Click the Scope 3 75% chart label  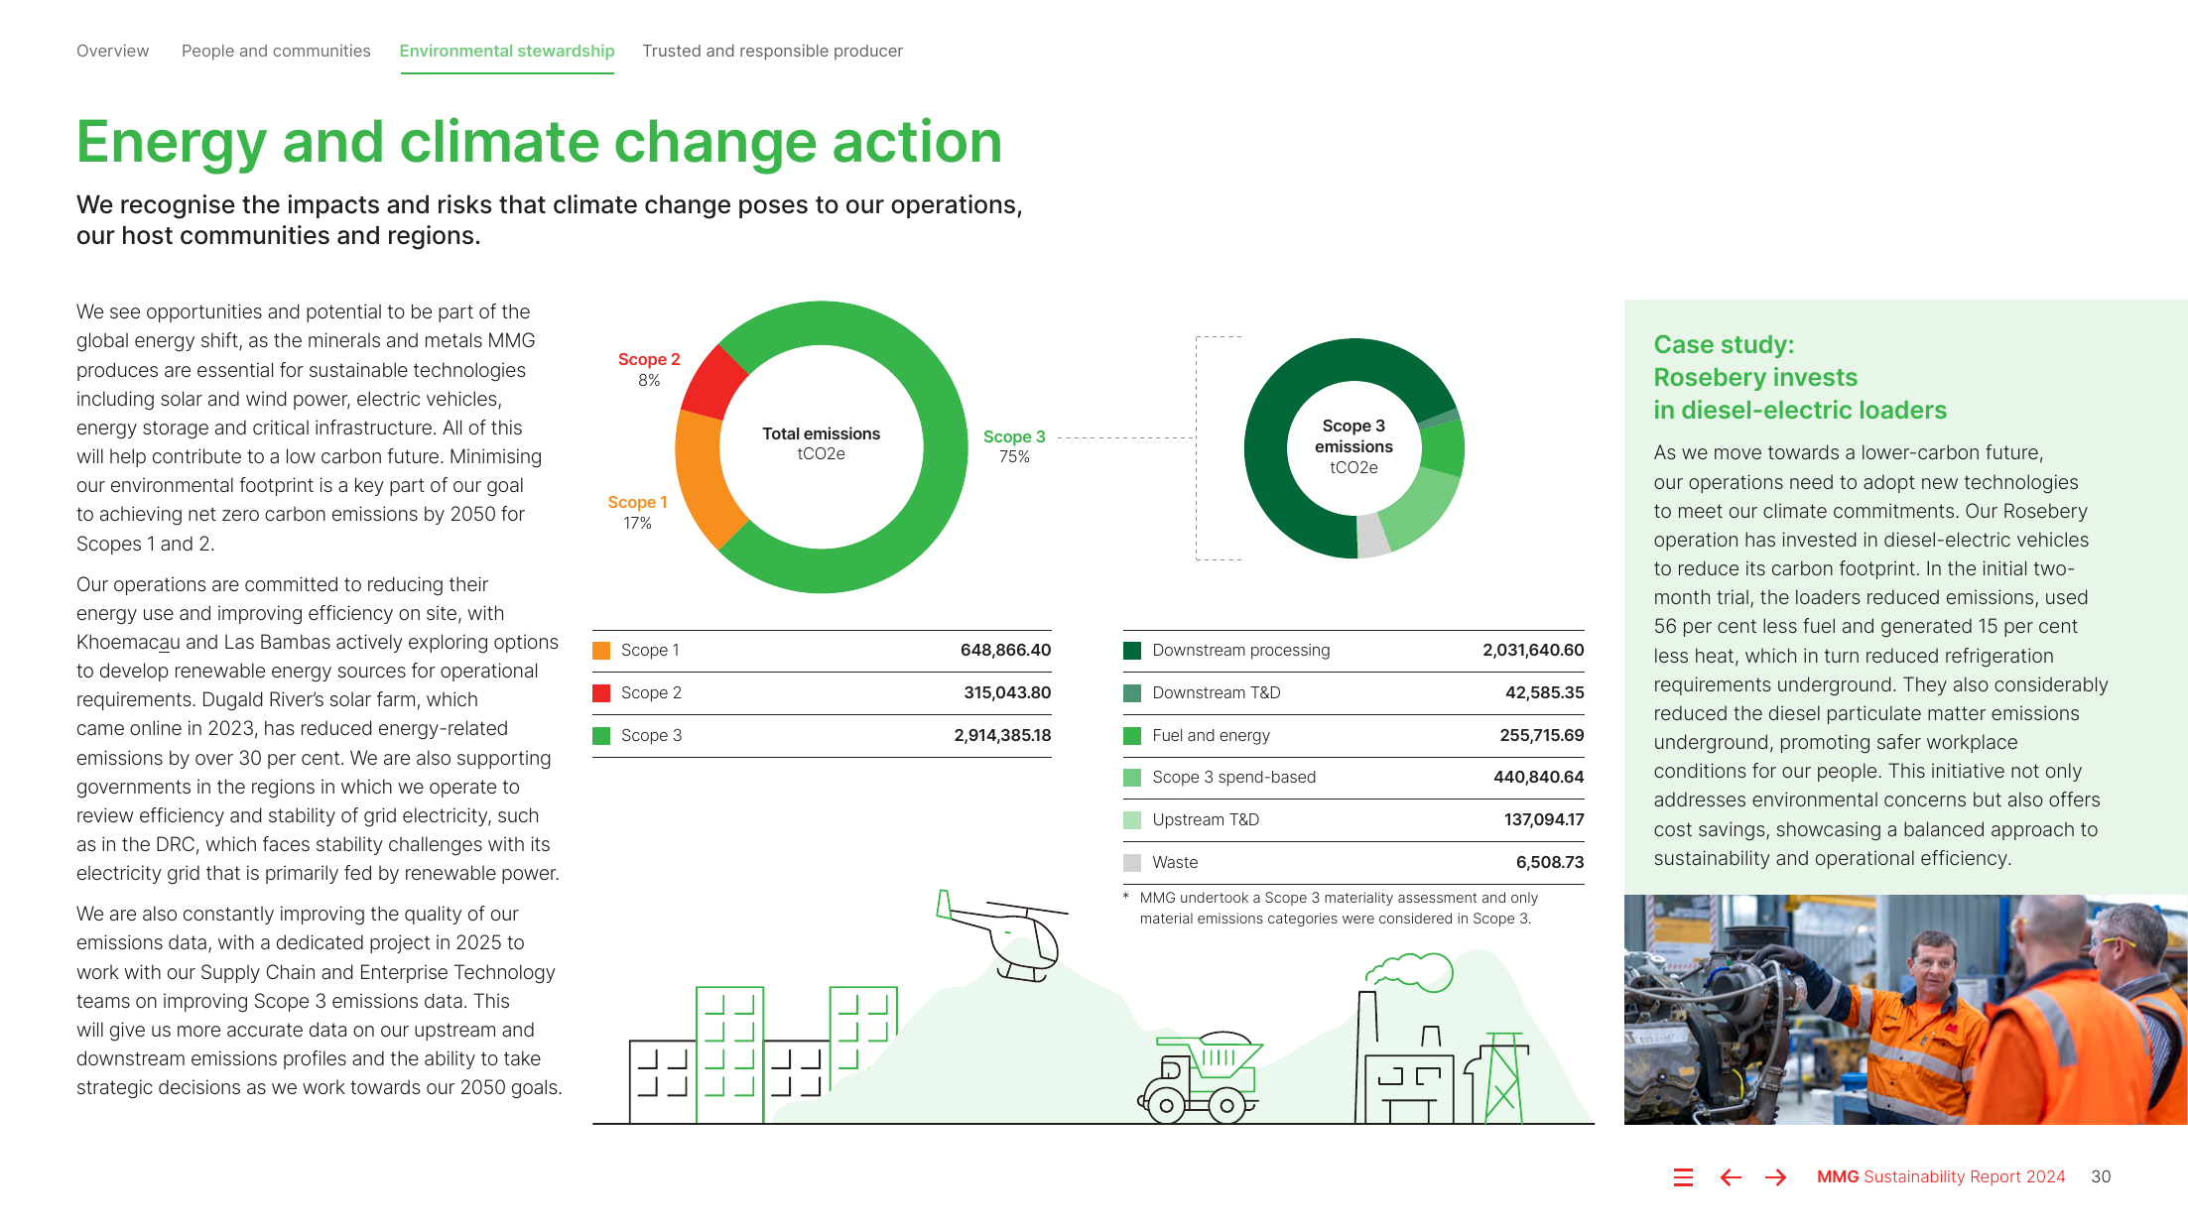tap(1014, 446)
